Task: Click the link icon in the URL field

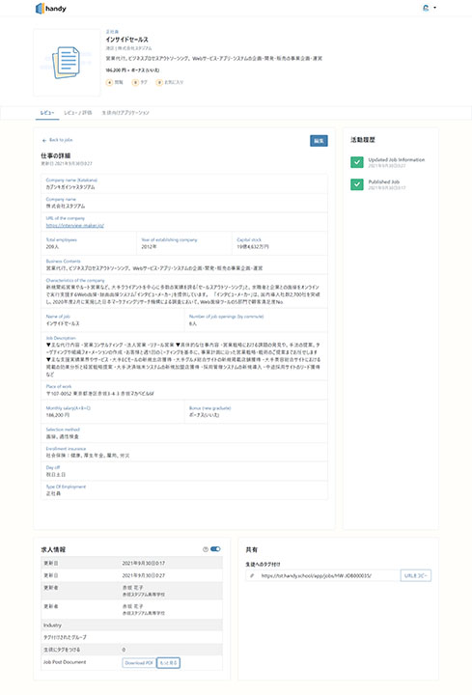Action: coord(252,575)
